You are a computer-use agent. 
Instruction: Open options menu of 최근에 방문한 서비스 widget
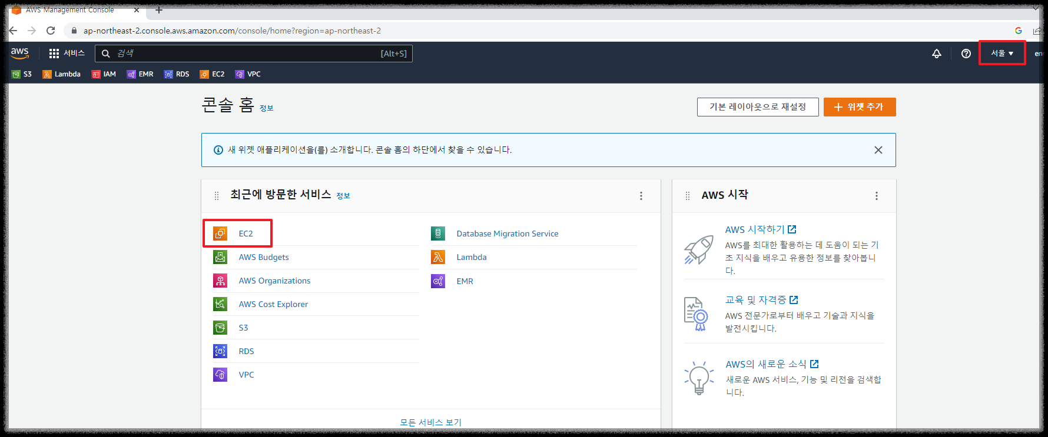[641, 196]
